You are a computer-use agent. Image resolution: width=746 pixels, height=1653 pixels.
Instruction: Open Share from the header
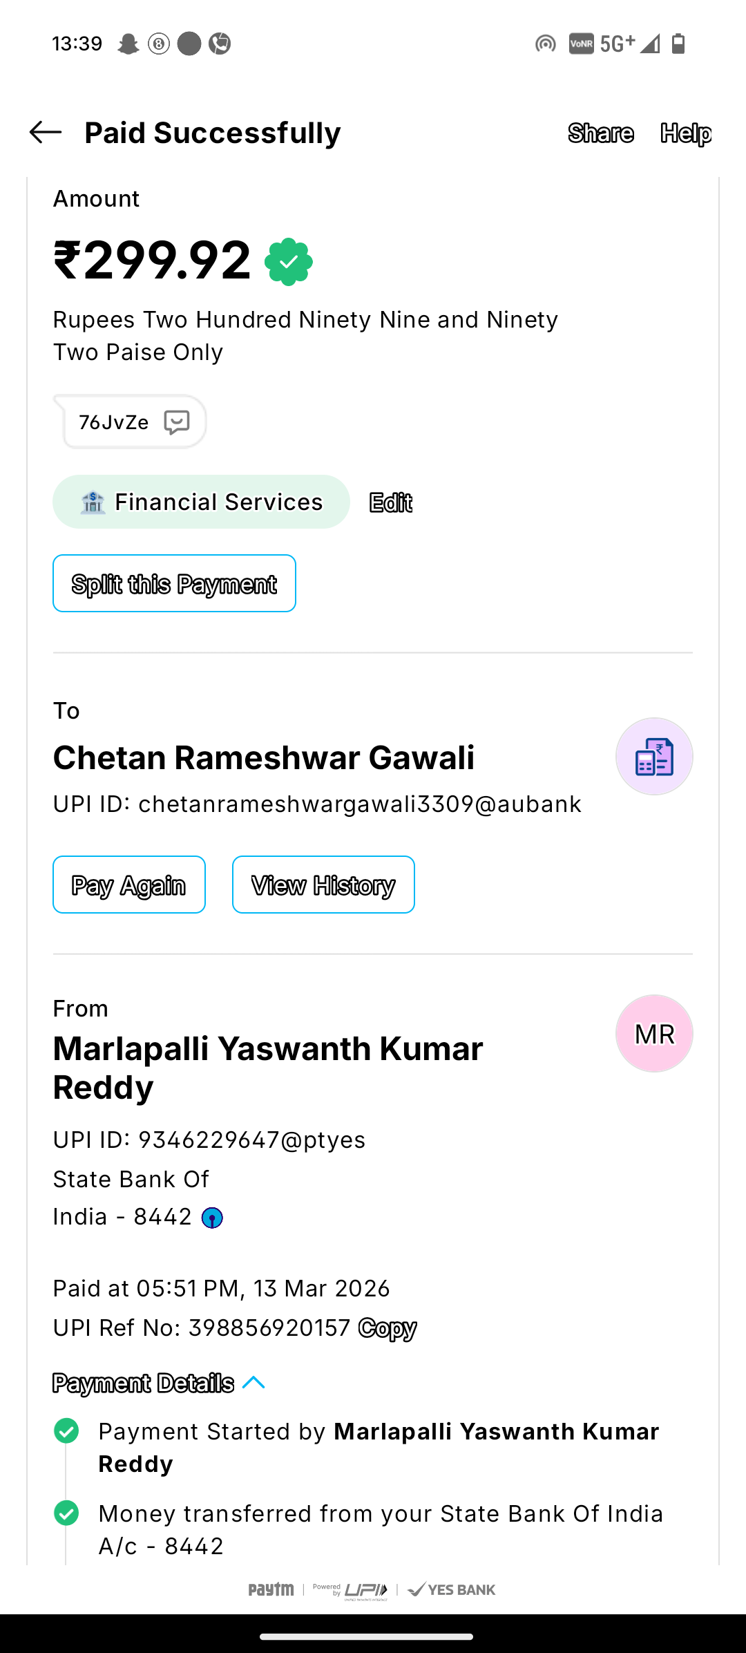[601, 133]
